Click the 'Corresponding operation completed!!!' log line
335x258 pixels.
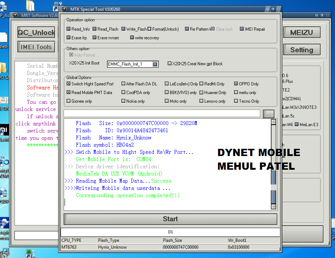pos(127,195)
